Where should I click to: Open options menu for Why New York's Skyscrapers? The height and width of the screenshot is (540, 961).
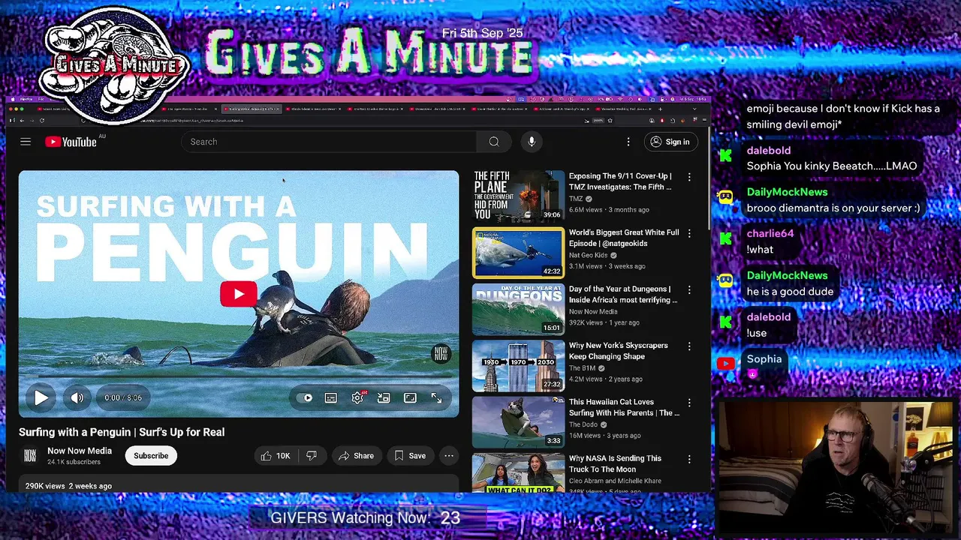pos(689,346)
